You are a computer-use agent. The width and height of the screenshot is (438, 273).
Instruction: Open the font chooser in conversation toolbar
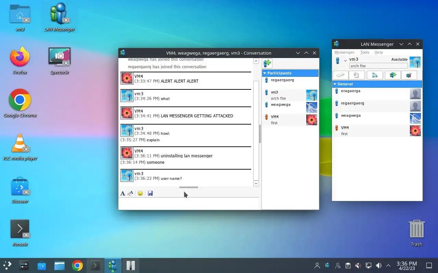pos(123,193)
